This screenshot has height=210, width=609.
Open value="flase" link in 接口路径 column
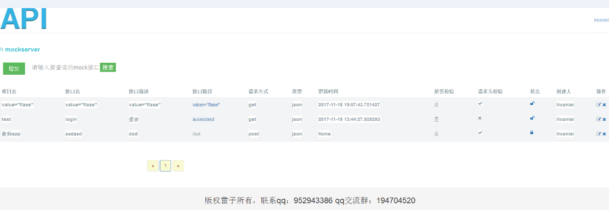(x=206, y=105)
